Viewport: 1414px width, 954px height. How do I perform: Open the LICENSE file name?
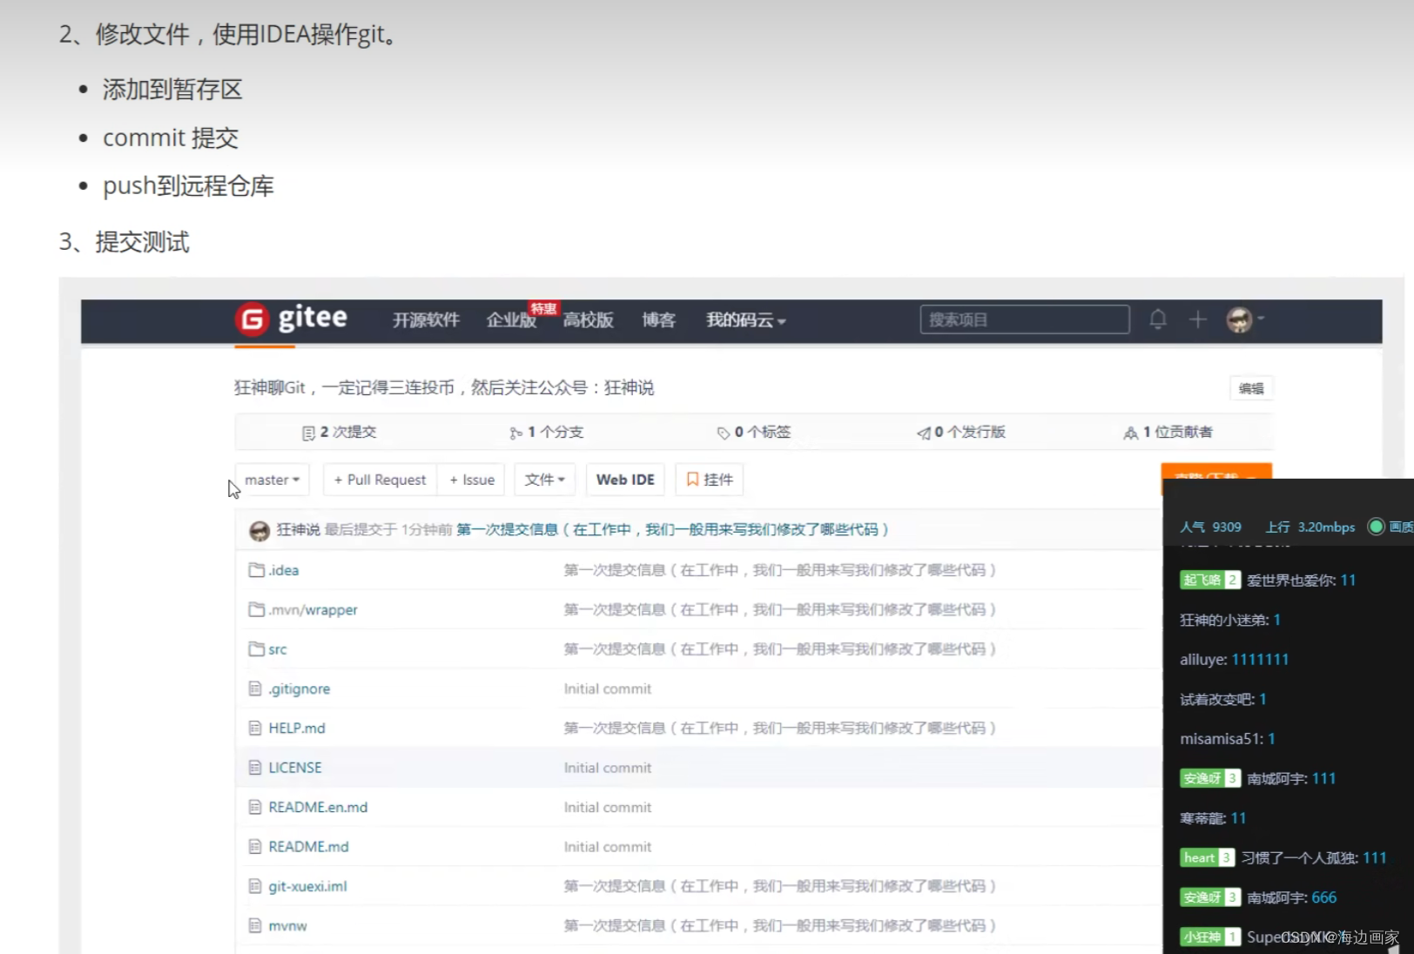point(295,768)
